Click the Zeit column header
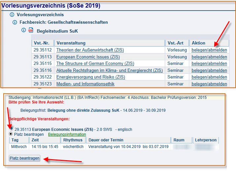 point(45,140)
